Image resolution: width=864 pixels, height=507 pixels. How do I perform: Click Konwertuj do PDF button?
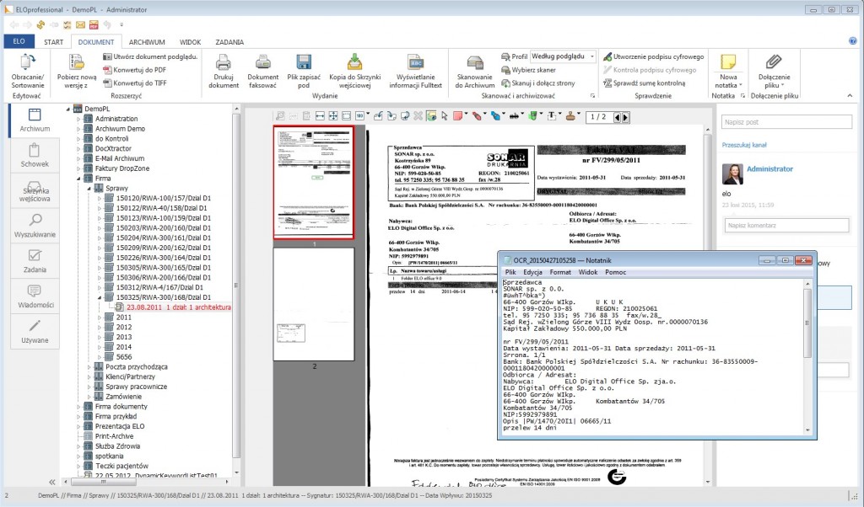click(x=134, y=70)
